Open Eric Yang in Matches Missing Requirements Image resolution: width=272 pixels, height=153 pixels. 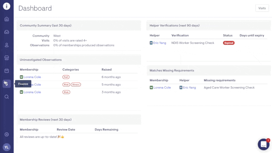click(189, 88)
